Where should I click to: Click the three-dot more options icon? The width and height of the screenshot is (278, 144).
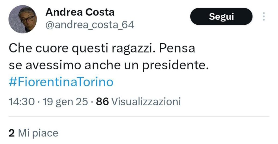point(264,17)
